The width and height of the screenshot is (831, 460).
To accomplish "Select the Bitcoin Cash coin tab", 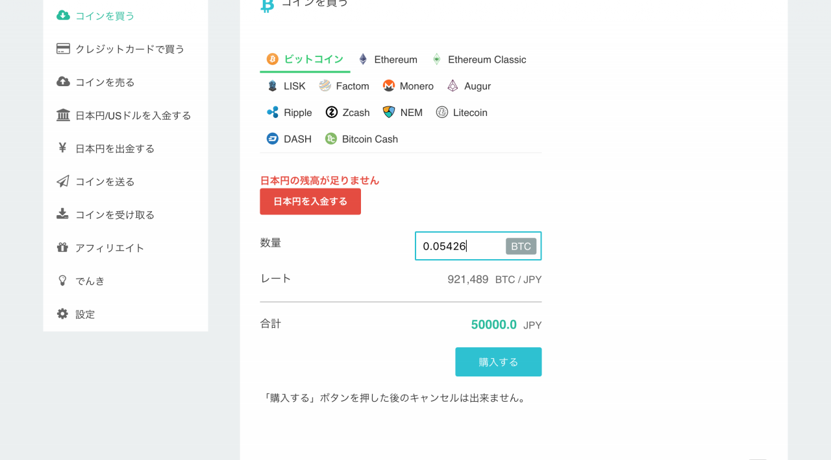I will pos(362,139).
